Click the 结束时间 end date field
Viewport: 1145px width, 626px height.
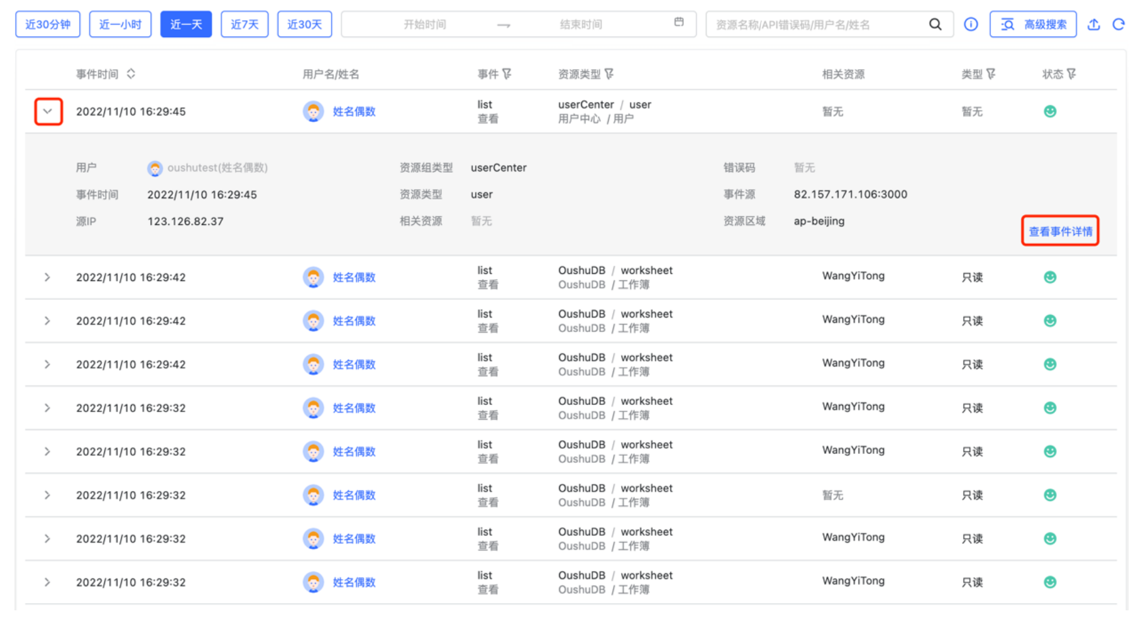point(581,25)
